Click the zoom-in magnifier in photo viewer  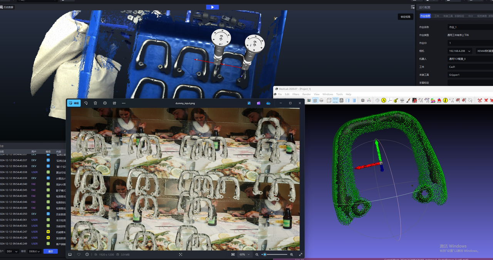click(x=292, y=255)
